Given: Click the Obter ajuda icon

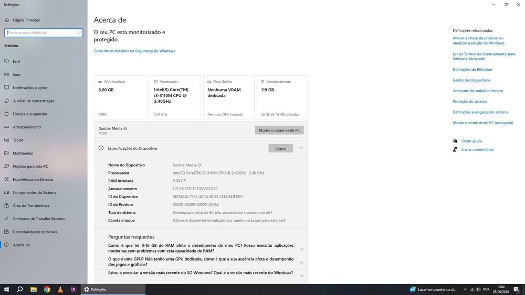Looking at the screenshot, I should tap(455, 141).
